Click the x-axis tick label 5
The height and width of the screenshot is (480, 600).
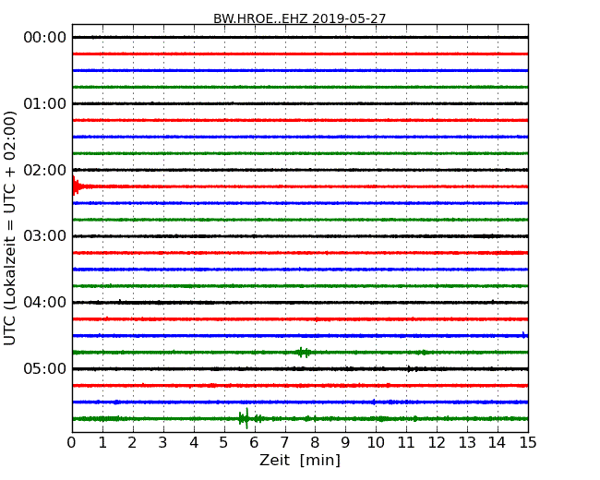pos(223,443)
